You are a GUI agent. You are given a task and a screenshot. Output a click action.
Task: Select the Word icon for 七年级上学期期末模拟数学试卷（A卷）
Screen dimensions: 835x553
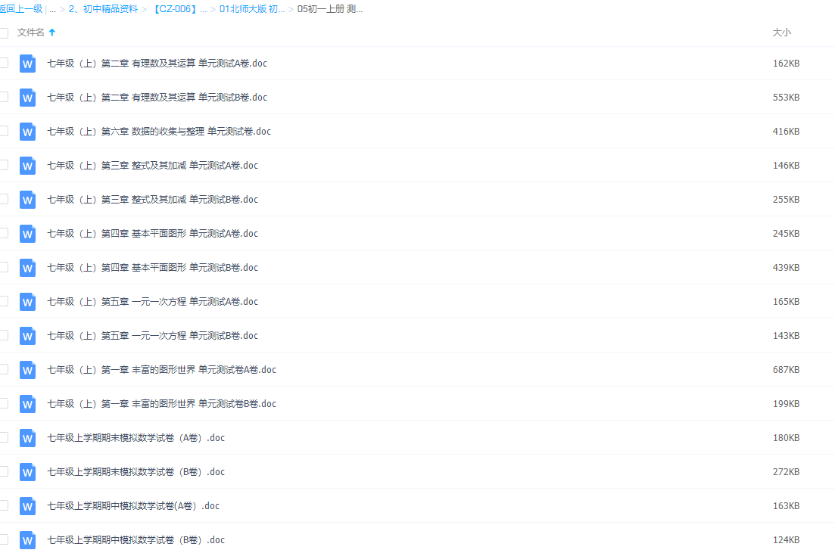tap(27, 437)
